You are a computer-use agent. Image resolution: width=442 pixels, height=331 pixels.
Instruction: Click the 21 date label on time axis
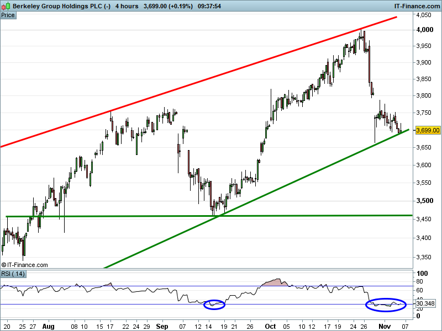[234, 327]
